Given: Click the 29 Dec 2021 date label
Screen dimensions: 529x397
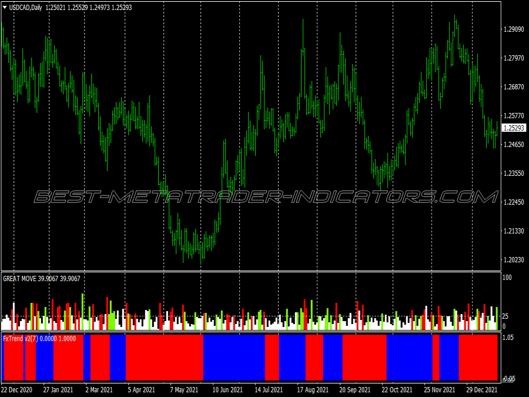Looking at the screenshot, I should click(x=482, y=390).
